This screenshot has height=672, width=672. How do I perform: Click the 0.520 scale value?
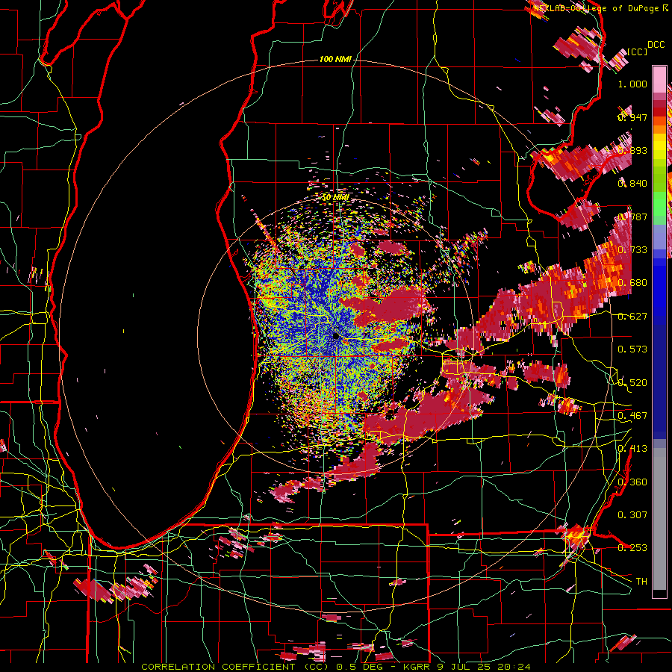632,383
